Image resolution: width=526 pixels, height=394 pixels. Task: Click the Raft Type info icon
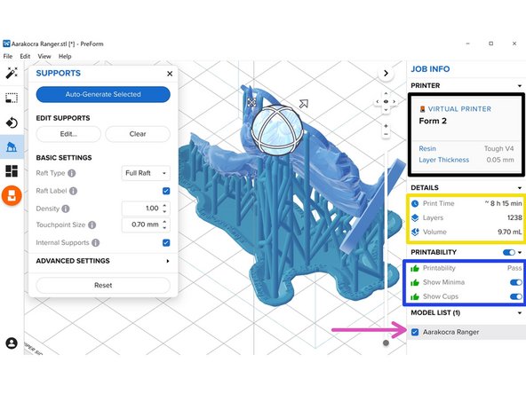pyautogui.click(x=71, y=173)
